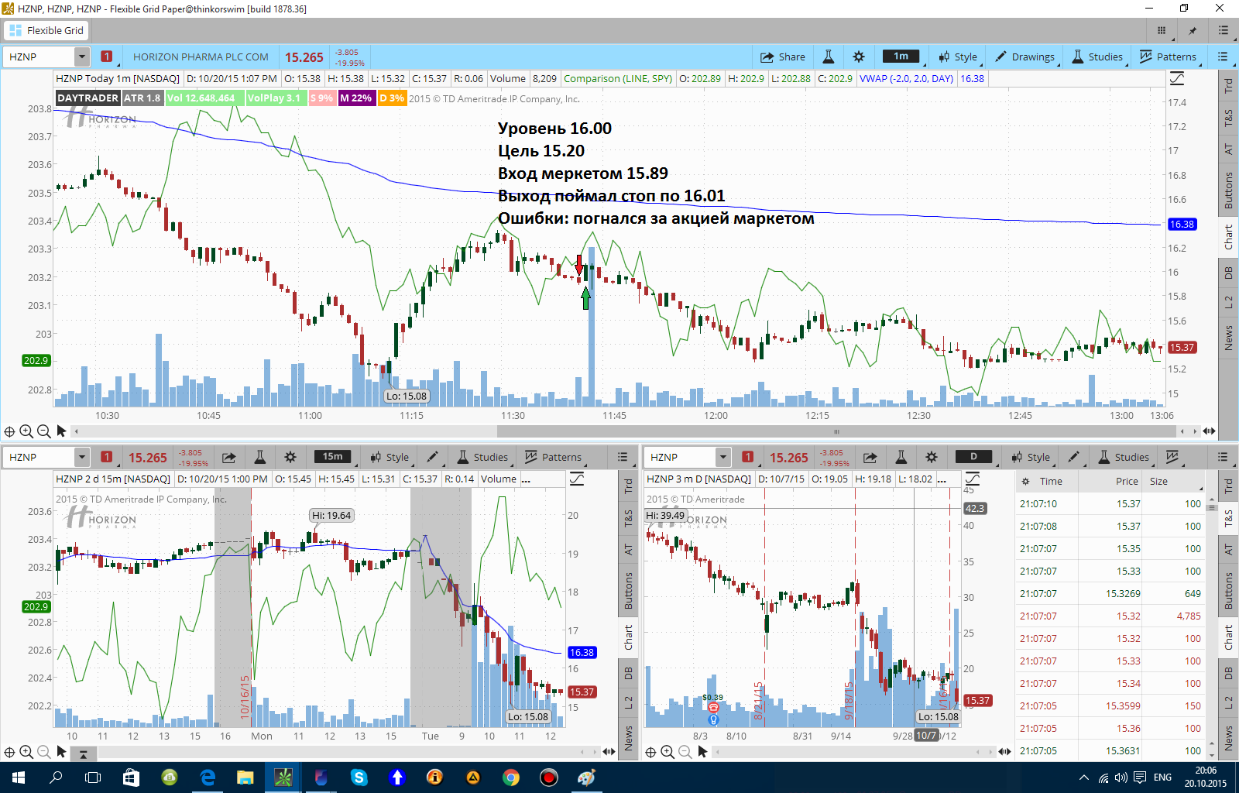Select pointer cursor tool under the 1m chart
The height and width of the screenshot is (793, 1239).
click(61, 431)
